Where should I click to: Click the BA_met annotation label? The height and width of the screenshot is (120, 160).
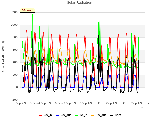[x=27, y=10]
